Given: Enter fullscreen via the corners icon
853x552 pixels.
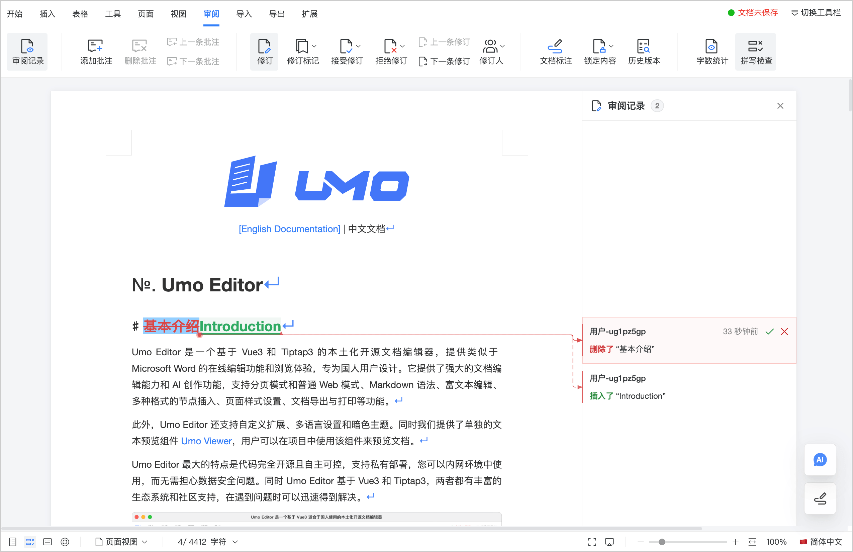Looking at the screenshot, I should pos(592,542).
